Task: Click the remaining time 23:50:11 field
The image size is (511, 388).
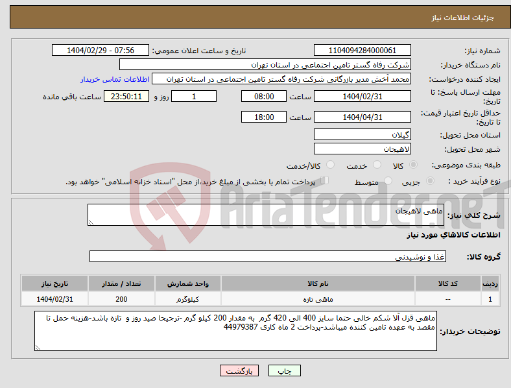Action: [x=126, y=97]
